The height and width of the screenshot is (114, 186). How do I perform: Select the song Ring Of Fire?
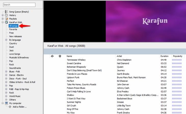tap(72, 109)
